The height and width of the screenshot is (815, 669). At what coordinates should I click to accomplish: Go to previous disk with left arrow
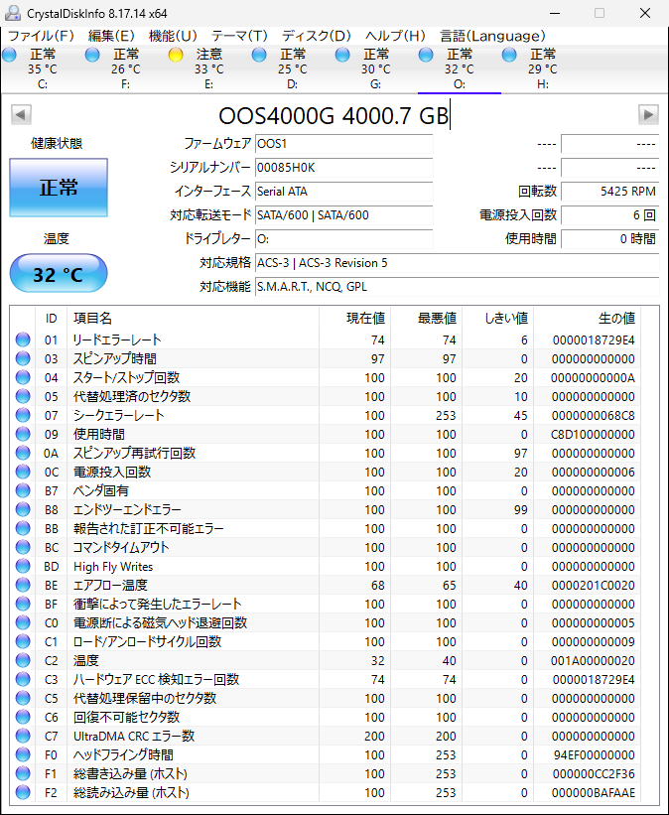pos(21,114)
